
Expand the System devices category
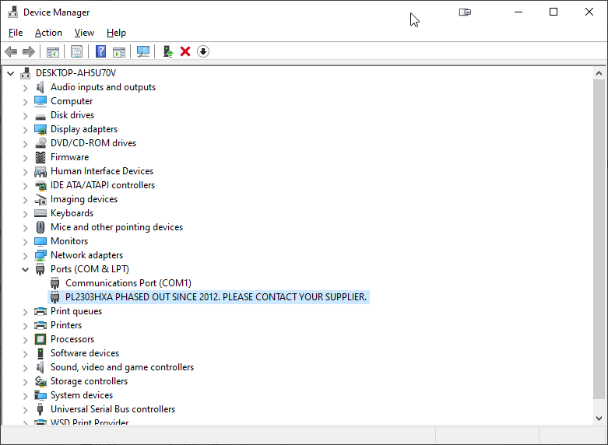(x=25, y=396)
